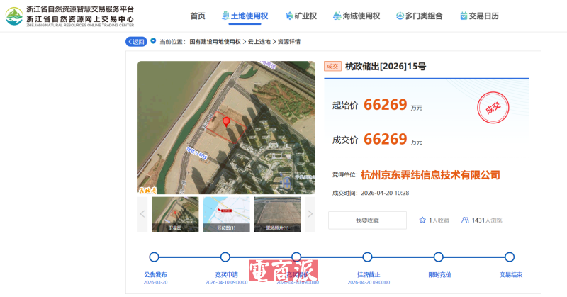
Task: Click the viewers people icon
Action: pos(465,220)
